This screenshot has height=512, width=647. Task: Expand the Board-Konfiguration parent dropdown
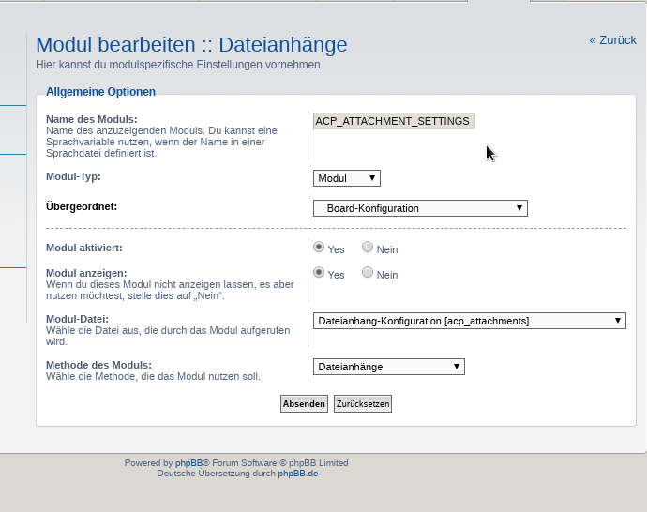419,208
